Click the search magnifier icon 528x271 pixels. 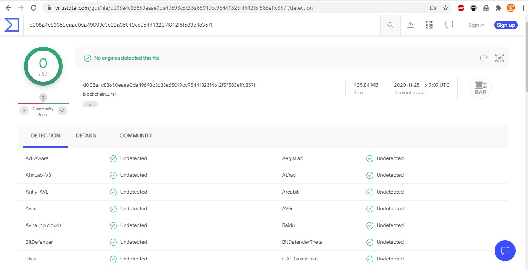click(391, 25)
